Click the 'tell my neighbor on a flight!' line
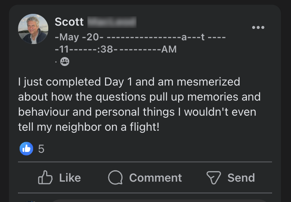Image resolution: width=291 pixels, height=202 pixels. coord(89,127)
